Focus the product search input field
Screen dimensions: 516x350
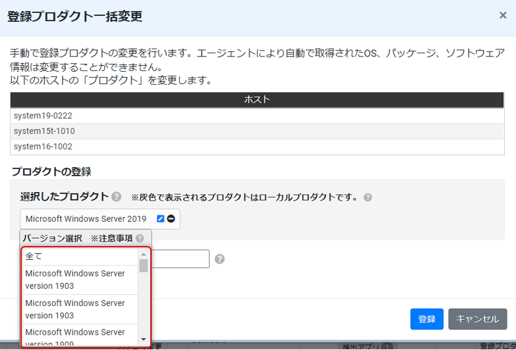(180, 259)
